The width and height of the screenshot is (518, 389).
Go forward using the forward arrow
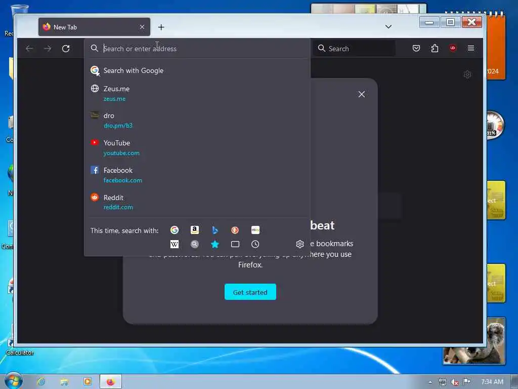click(x=48, y=49)
